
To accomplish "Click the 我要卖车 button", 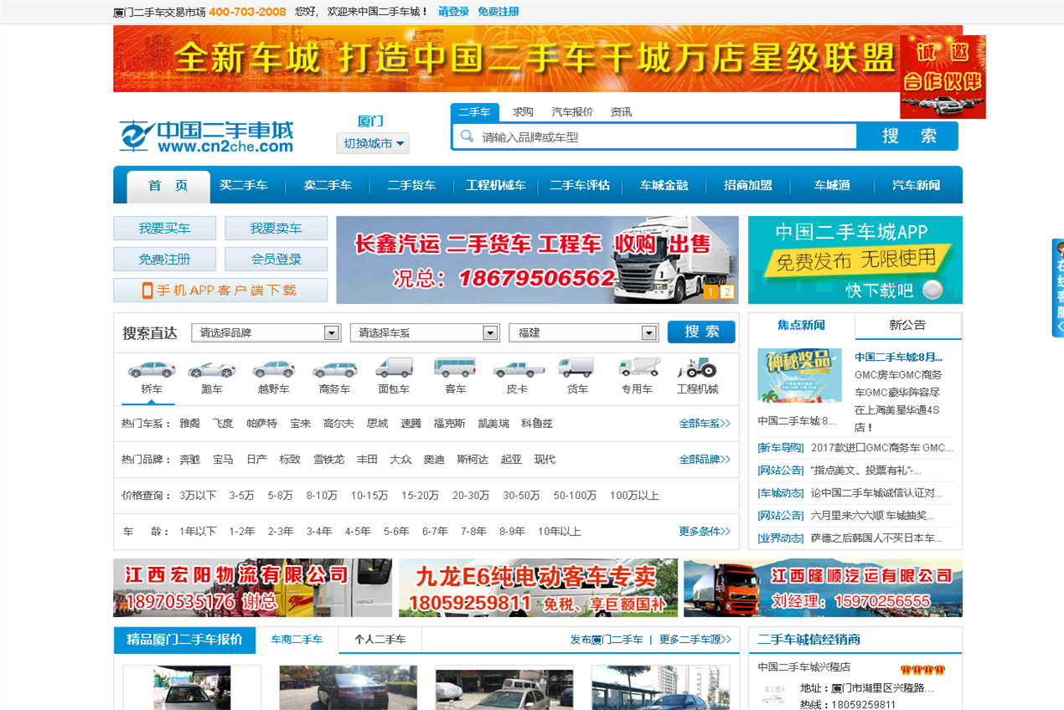I will tap(276, 229).
